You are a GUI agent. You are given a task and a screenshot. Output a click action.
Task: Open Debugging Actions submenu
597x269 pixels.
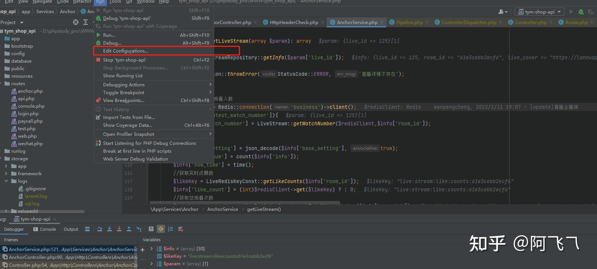click(x=154, y=84)
